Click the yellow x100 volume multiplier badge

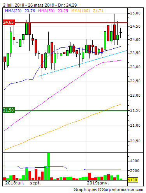(132, 180)
